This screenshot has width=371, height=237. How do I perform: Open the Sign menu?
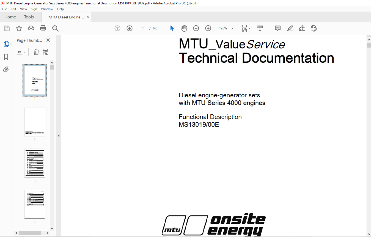pos(34,9)
